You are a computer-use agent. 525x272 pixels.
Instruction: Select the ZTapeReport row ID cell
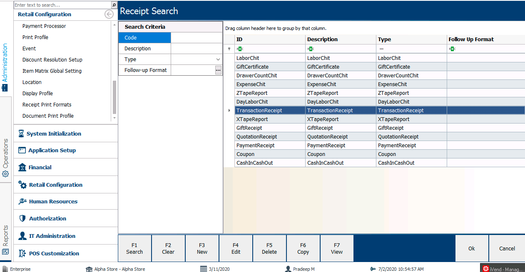[x=270, y=93]
